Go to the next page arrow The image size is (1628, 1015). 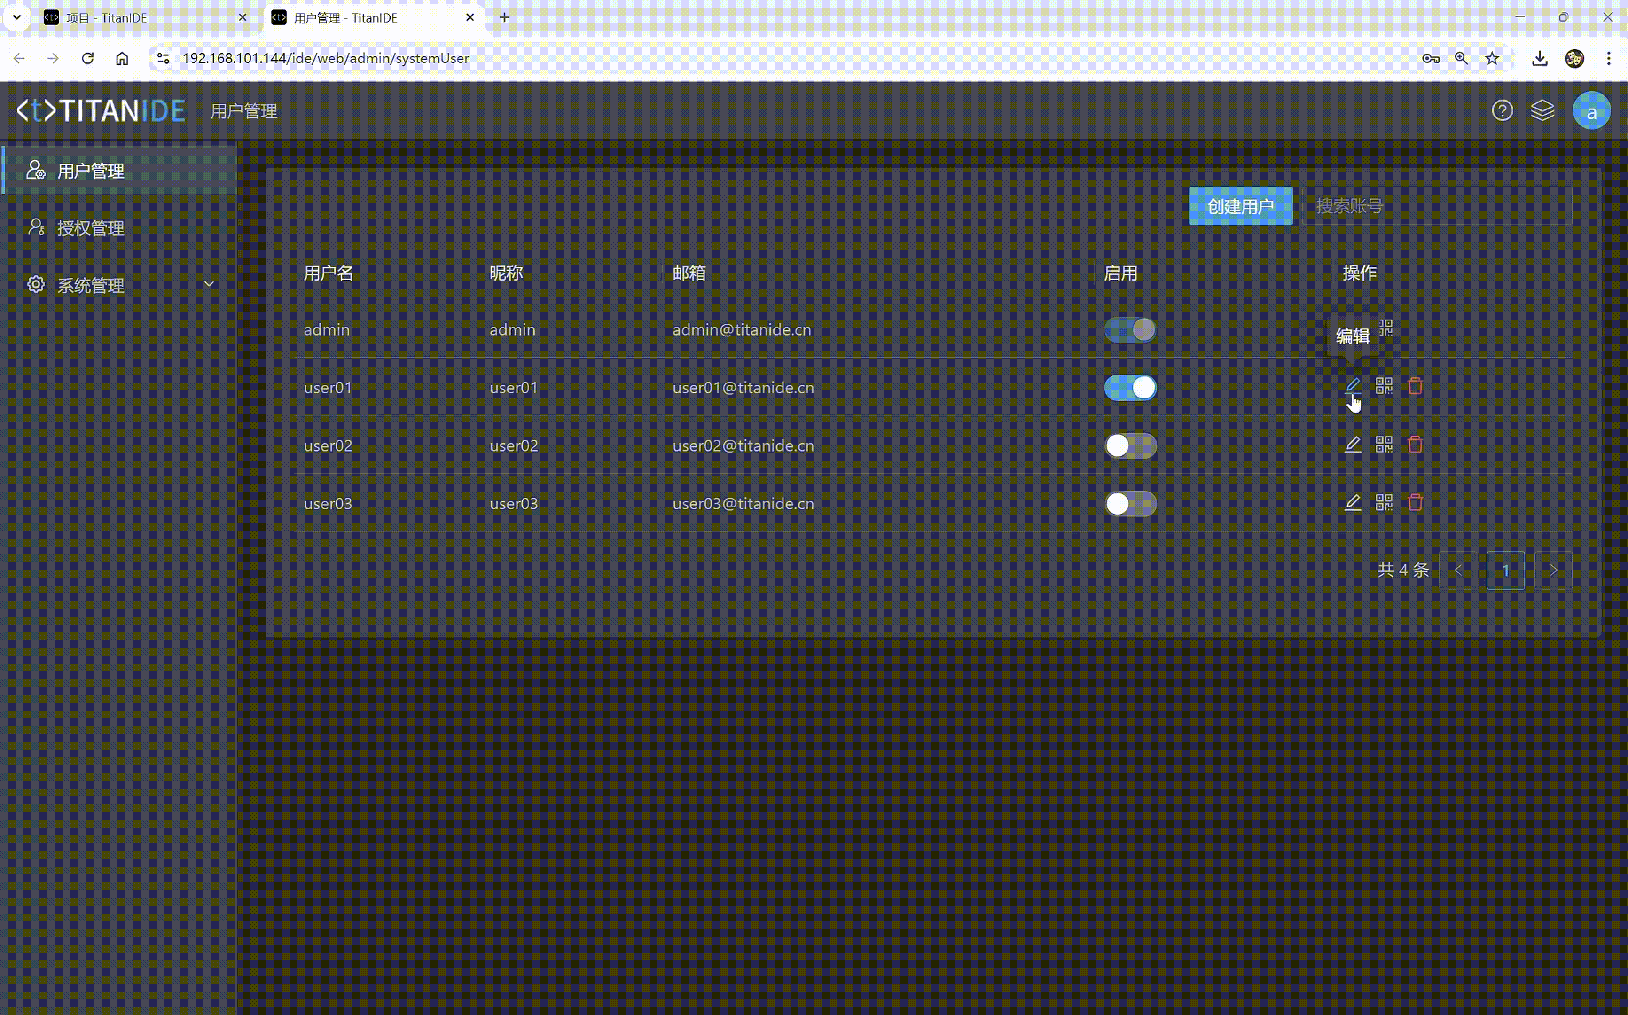1553,570
